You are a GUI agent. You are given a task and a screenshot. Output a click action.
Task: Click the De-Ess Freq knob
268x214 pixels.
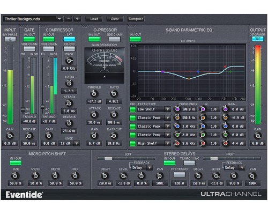[x=69, y=61]
